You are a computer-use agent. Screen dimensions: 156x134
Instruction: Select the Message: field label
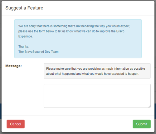coord(13,66)
